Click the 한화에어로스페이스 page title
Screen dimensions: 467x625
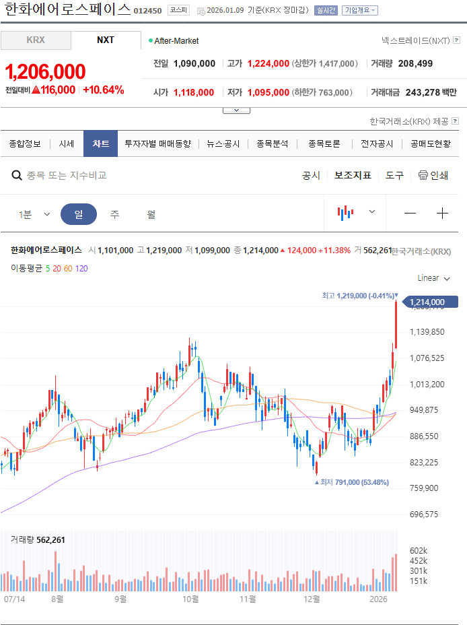[68, 9]
